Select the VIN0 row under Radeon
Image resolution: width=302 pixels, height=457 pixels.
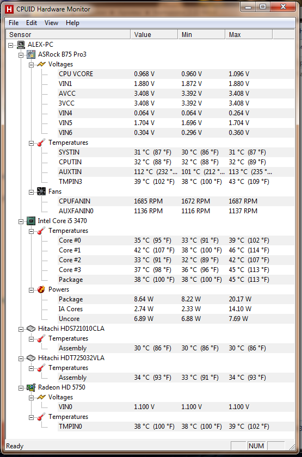(176, 407)
